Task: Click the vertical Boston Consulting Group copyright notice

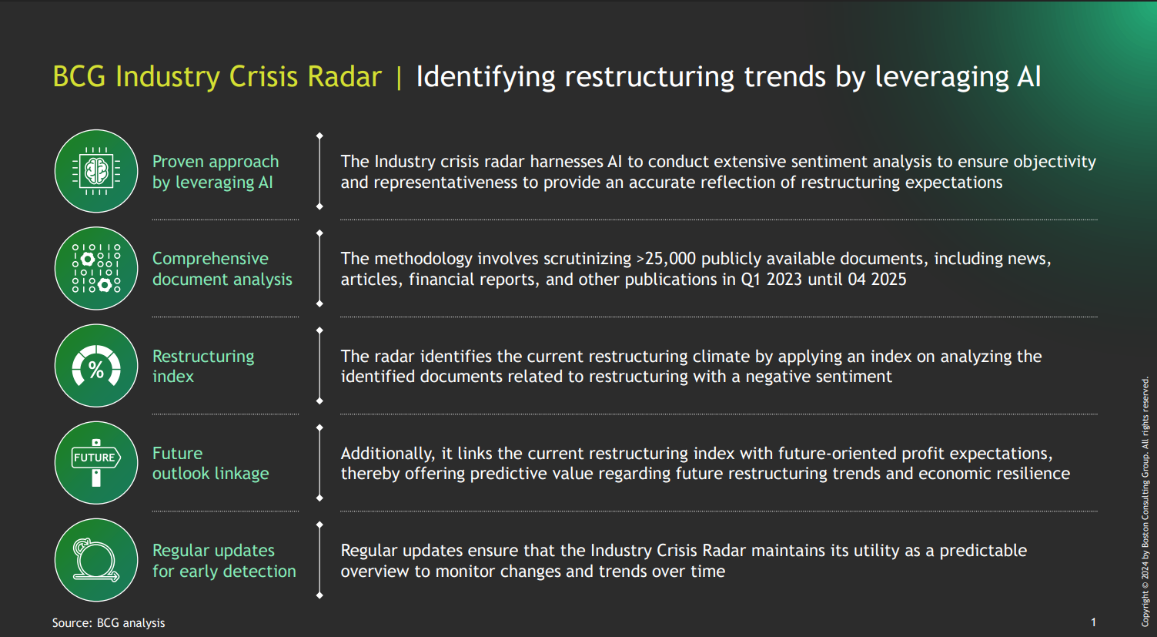Action: tap(1145, 501)
